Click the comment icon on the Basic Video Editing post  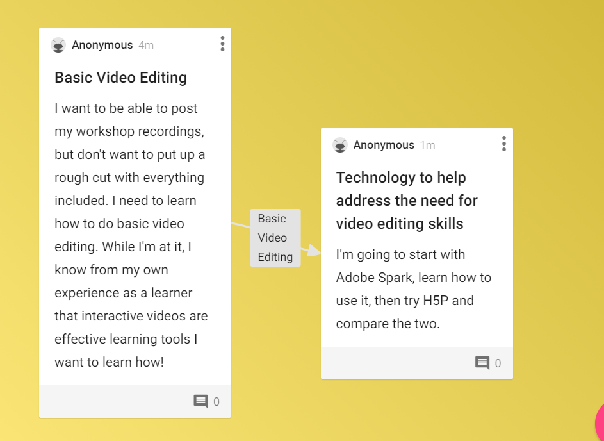tap(200, 401)
